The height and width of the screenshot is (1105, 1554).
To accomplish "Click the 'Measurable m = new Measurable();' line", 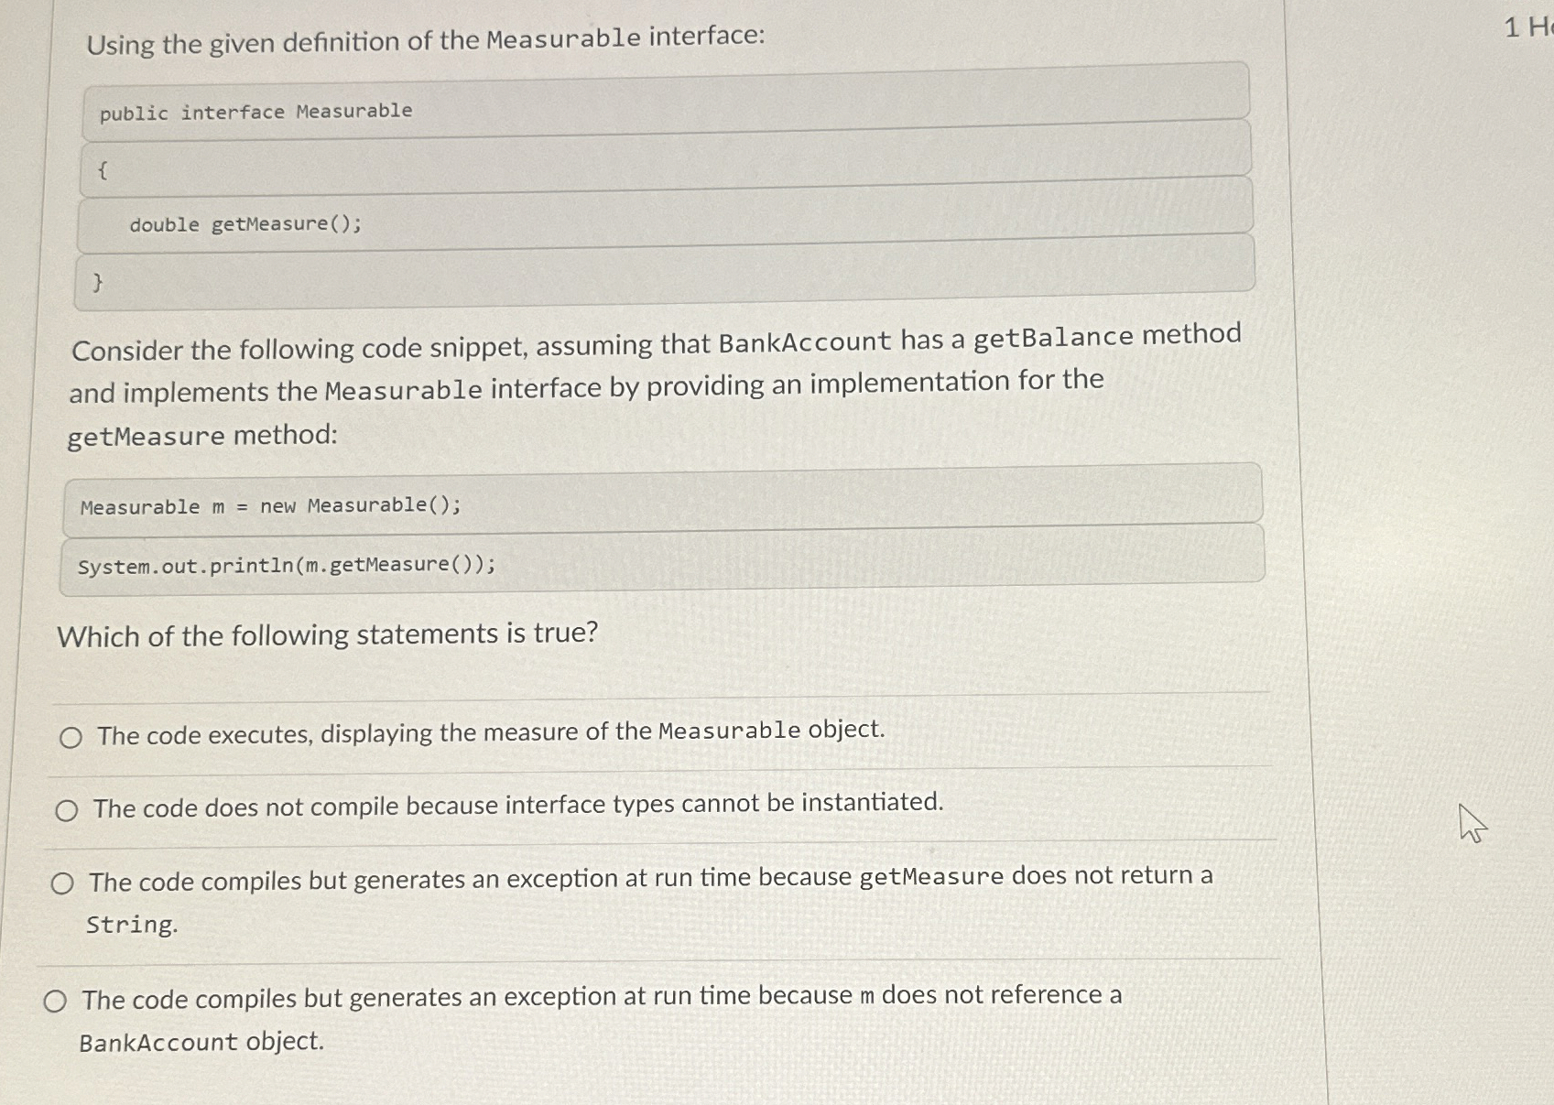I will (270, 505).
